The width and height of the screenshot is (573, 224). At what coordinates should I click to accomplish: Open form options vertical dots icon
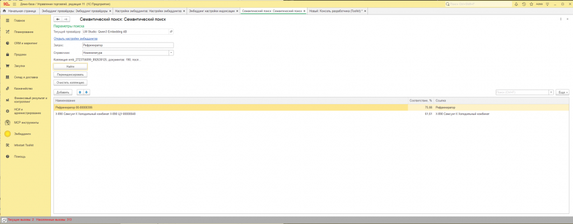pos(561,19)
